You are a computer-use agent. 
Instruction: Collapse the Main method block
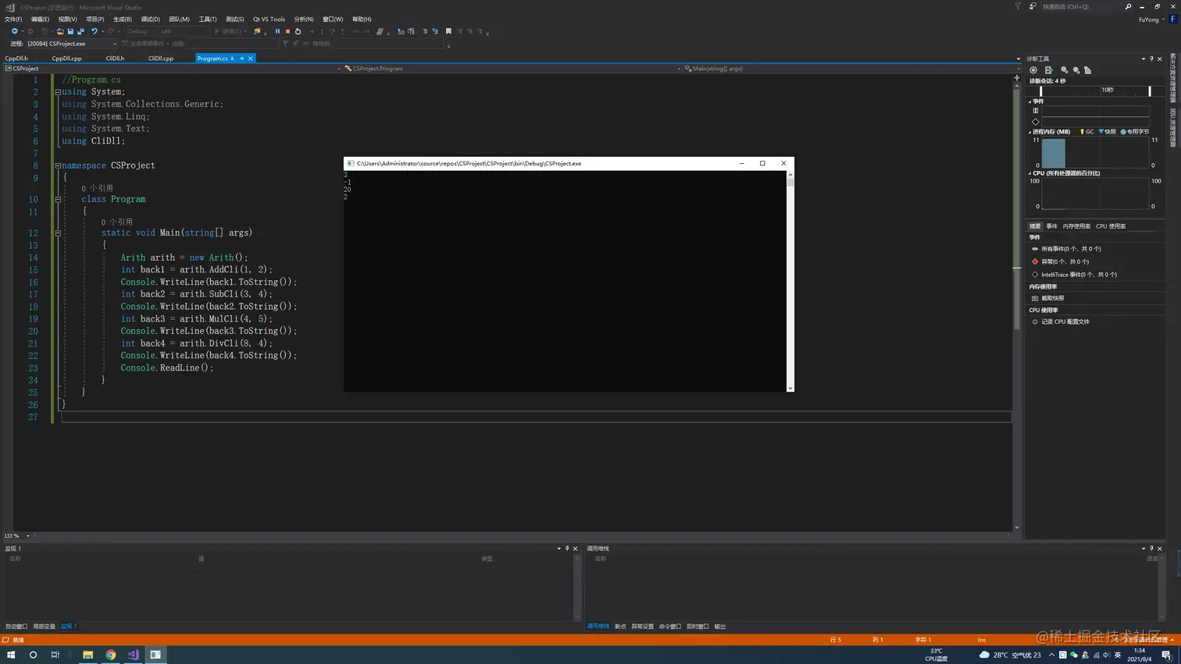pyautogui.click(x=58, y=233)
